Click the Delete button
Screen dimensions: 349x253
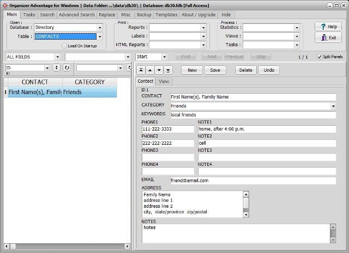pyautogui.click(x=246, y=70)
